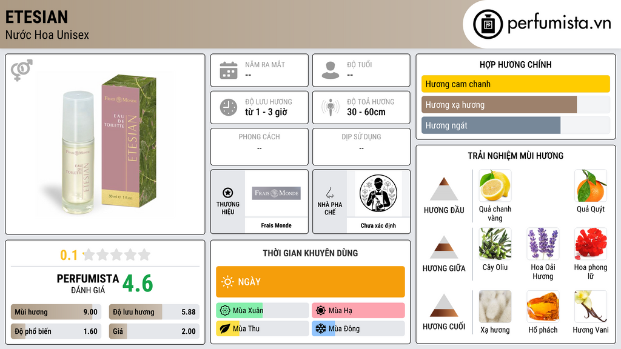
Task: Click the 4.6 Perfumista rating score
Action: click(x=138, y=284)
